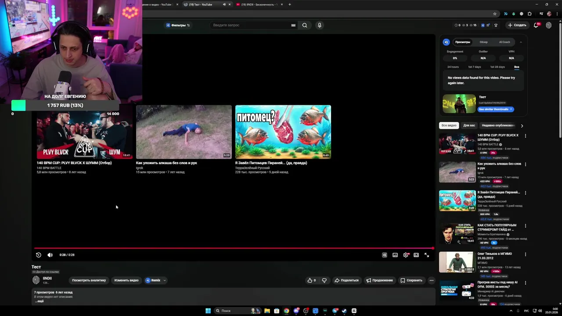Click Изменить видео button
562x316 pixels.
126,280
